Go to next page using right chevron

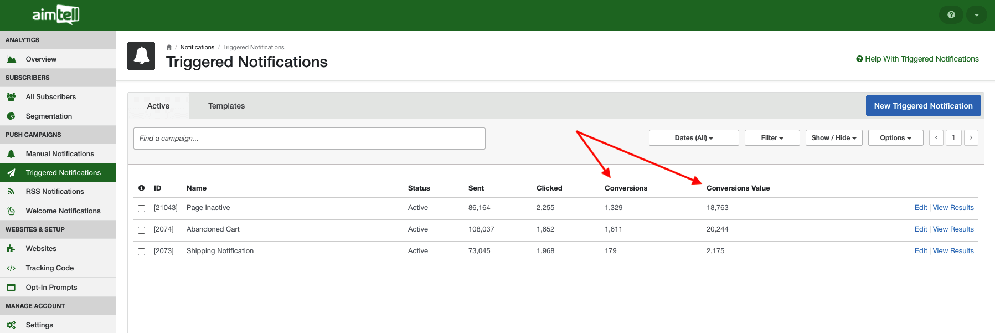click(971, 138)
